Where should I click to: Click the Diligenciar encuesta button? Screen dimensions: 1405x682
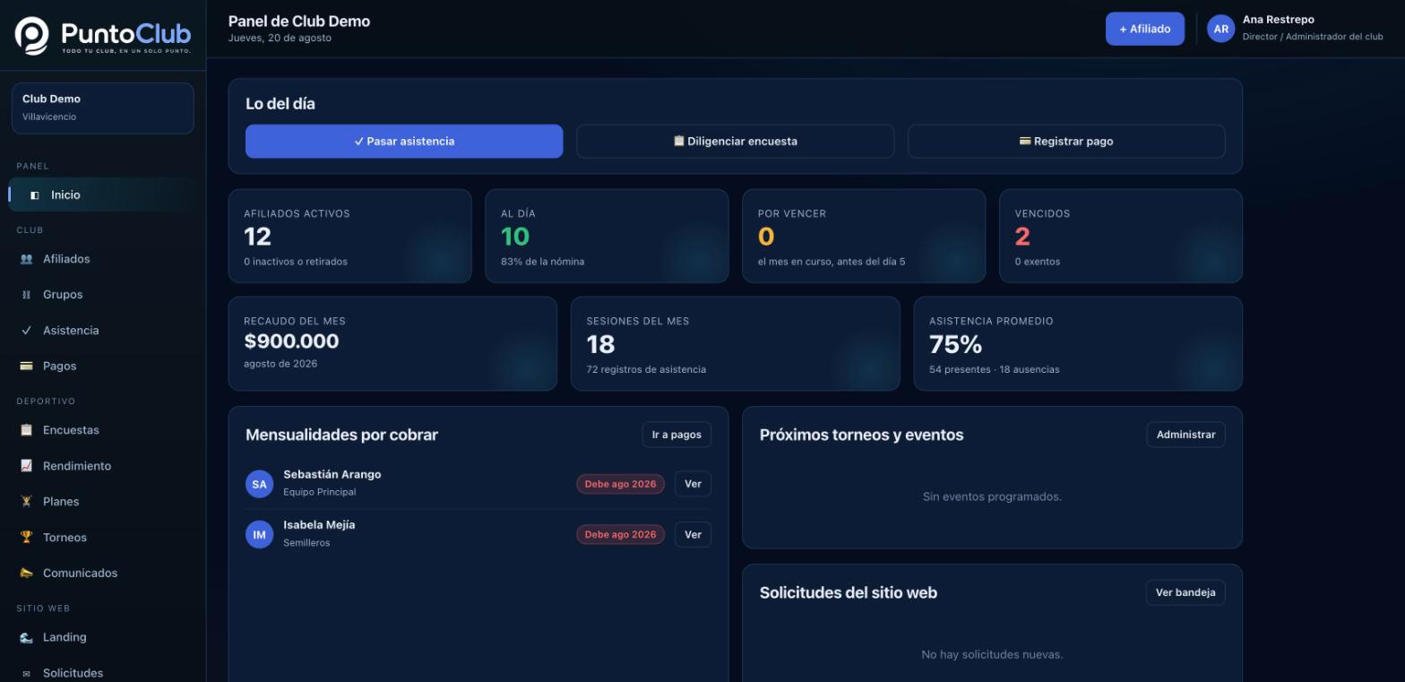click(x=735, y=142)
